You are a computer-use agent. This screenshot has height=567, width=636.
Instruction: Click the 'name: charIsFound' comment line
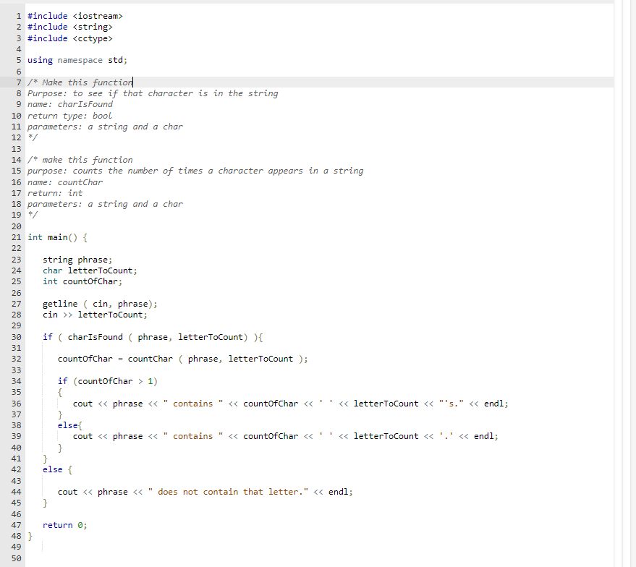click(70, 104)
